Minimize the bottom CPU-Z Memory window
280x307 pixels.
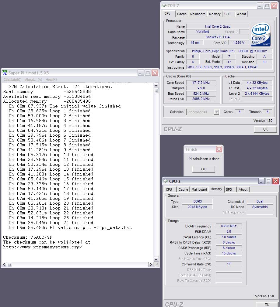pos(261,181)
